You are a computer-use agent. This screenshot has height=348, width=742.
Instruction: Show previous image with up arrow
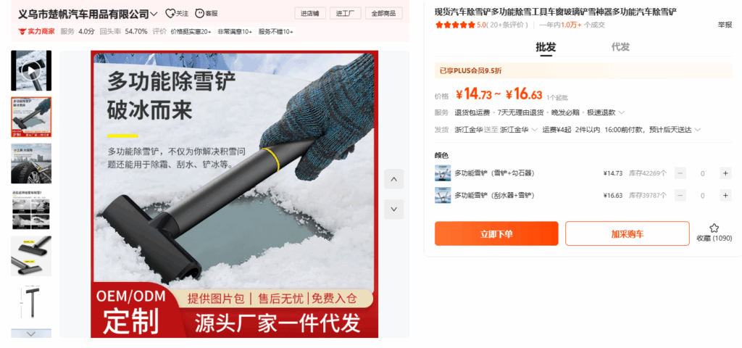[393, 179]
